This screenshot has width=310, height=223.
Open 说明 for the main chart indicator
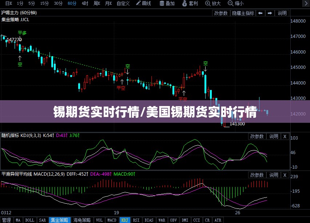click(x=282, y=13)
